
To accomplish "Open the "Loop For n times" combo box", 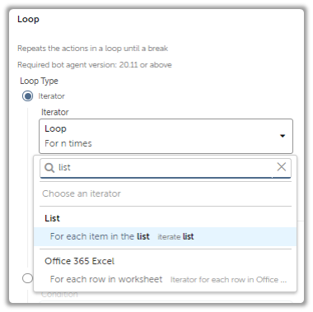I will coord(166,136).
